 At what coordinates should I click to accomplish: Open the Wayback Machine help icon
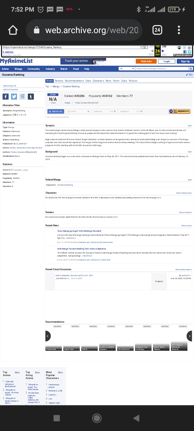(184, 48)
